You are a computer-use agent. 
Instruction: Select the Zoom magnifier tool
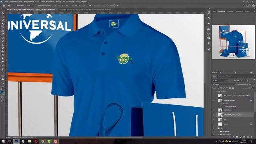click(3, 83)
